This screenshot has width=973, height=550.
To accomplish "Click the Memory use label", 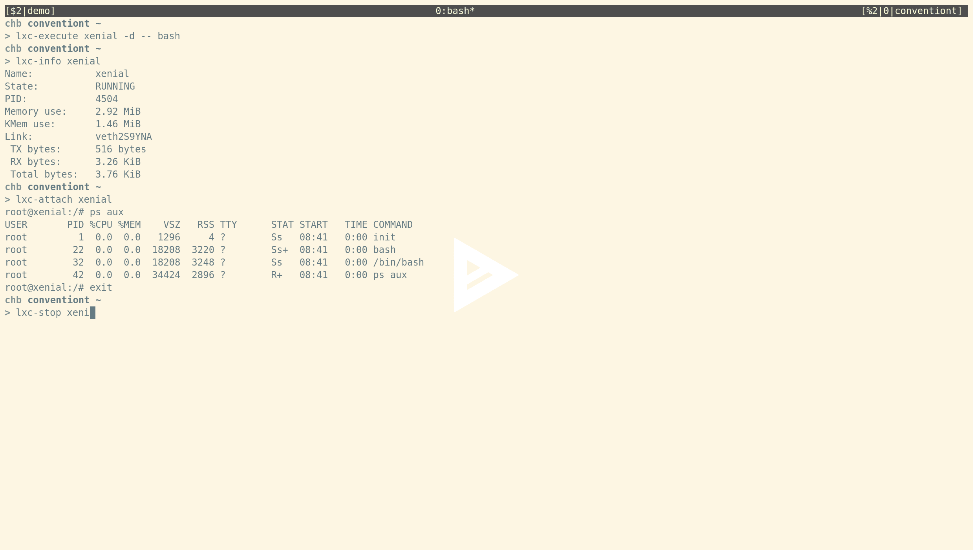I will 36,112.
